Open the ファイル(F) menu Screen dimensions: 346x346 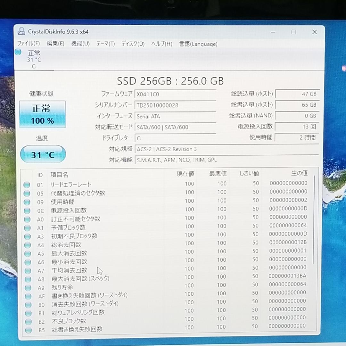[28, 44]
